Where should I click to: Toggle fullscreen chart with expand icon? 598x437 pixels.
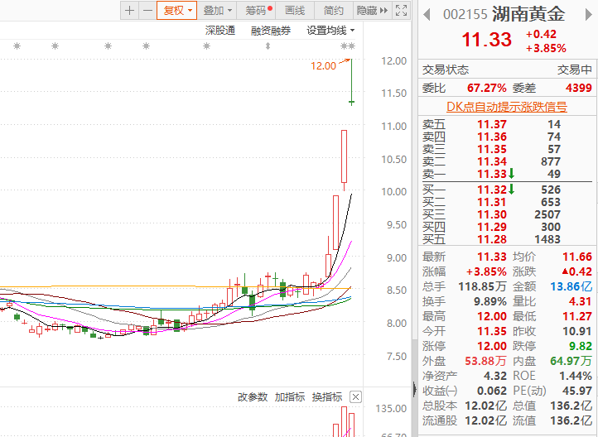click(x=401, y=11)
